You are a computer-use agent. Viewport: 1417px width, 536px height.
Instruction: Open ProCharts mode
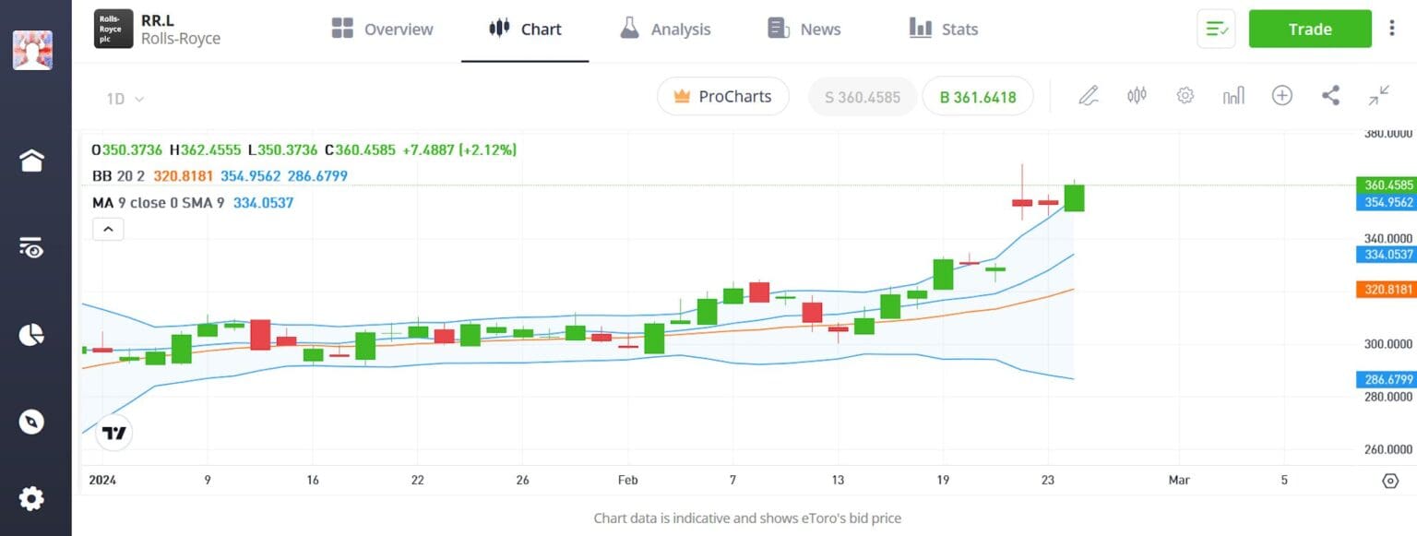723,96
